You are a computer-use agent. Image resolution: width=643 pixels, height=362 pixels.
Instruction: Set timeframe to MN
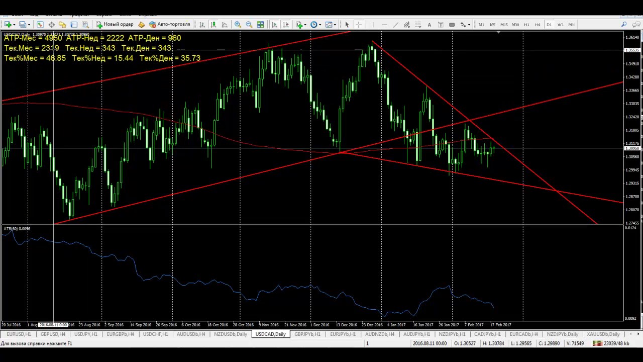tap(571, 24)
